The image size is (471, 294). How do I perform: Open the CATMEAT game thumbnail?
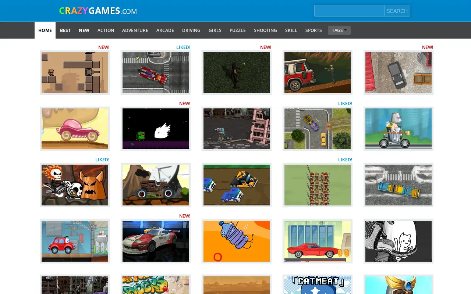point(318,285)
